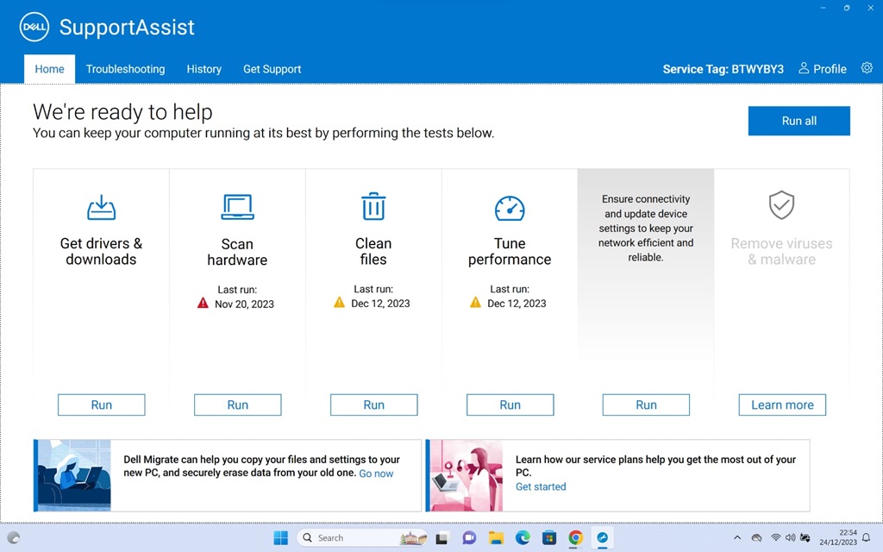Click the Ensure connectivity description text
The image size is (883, 552).
[x=646, y=228]
